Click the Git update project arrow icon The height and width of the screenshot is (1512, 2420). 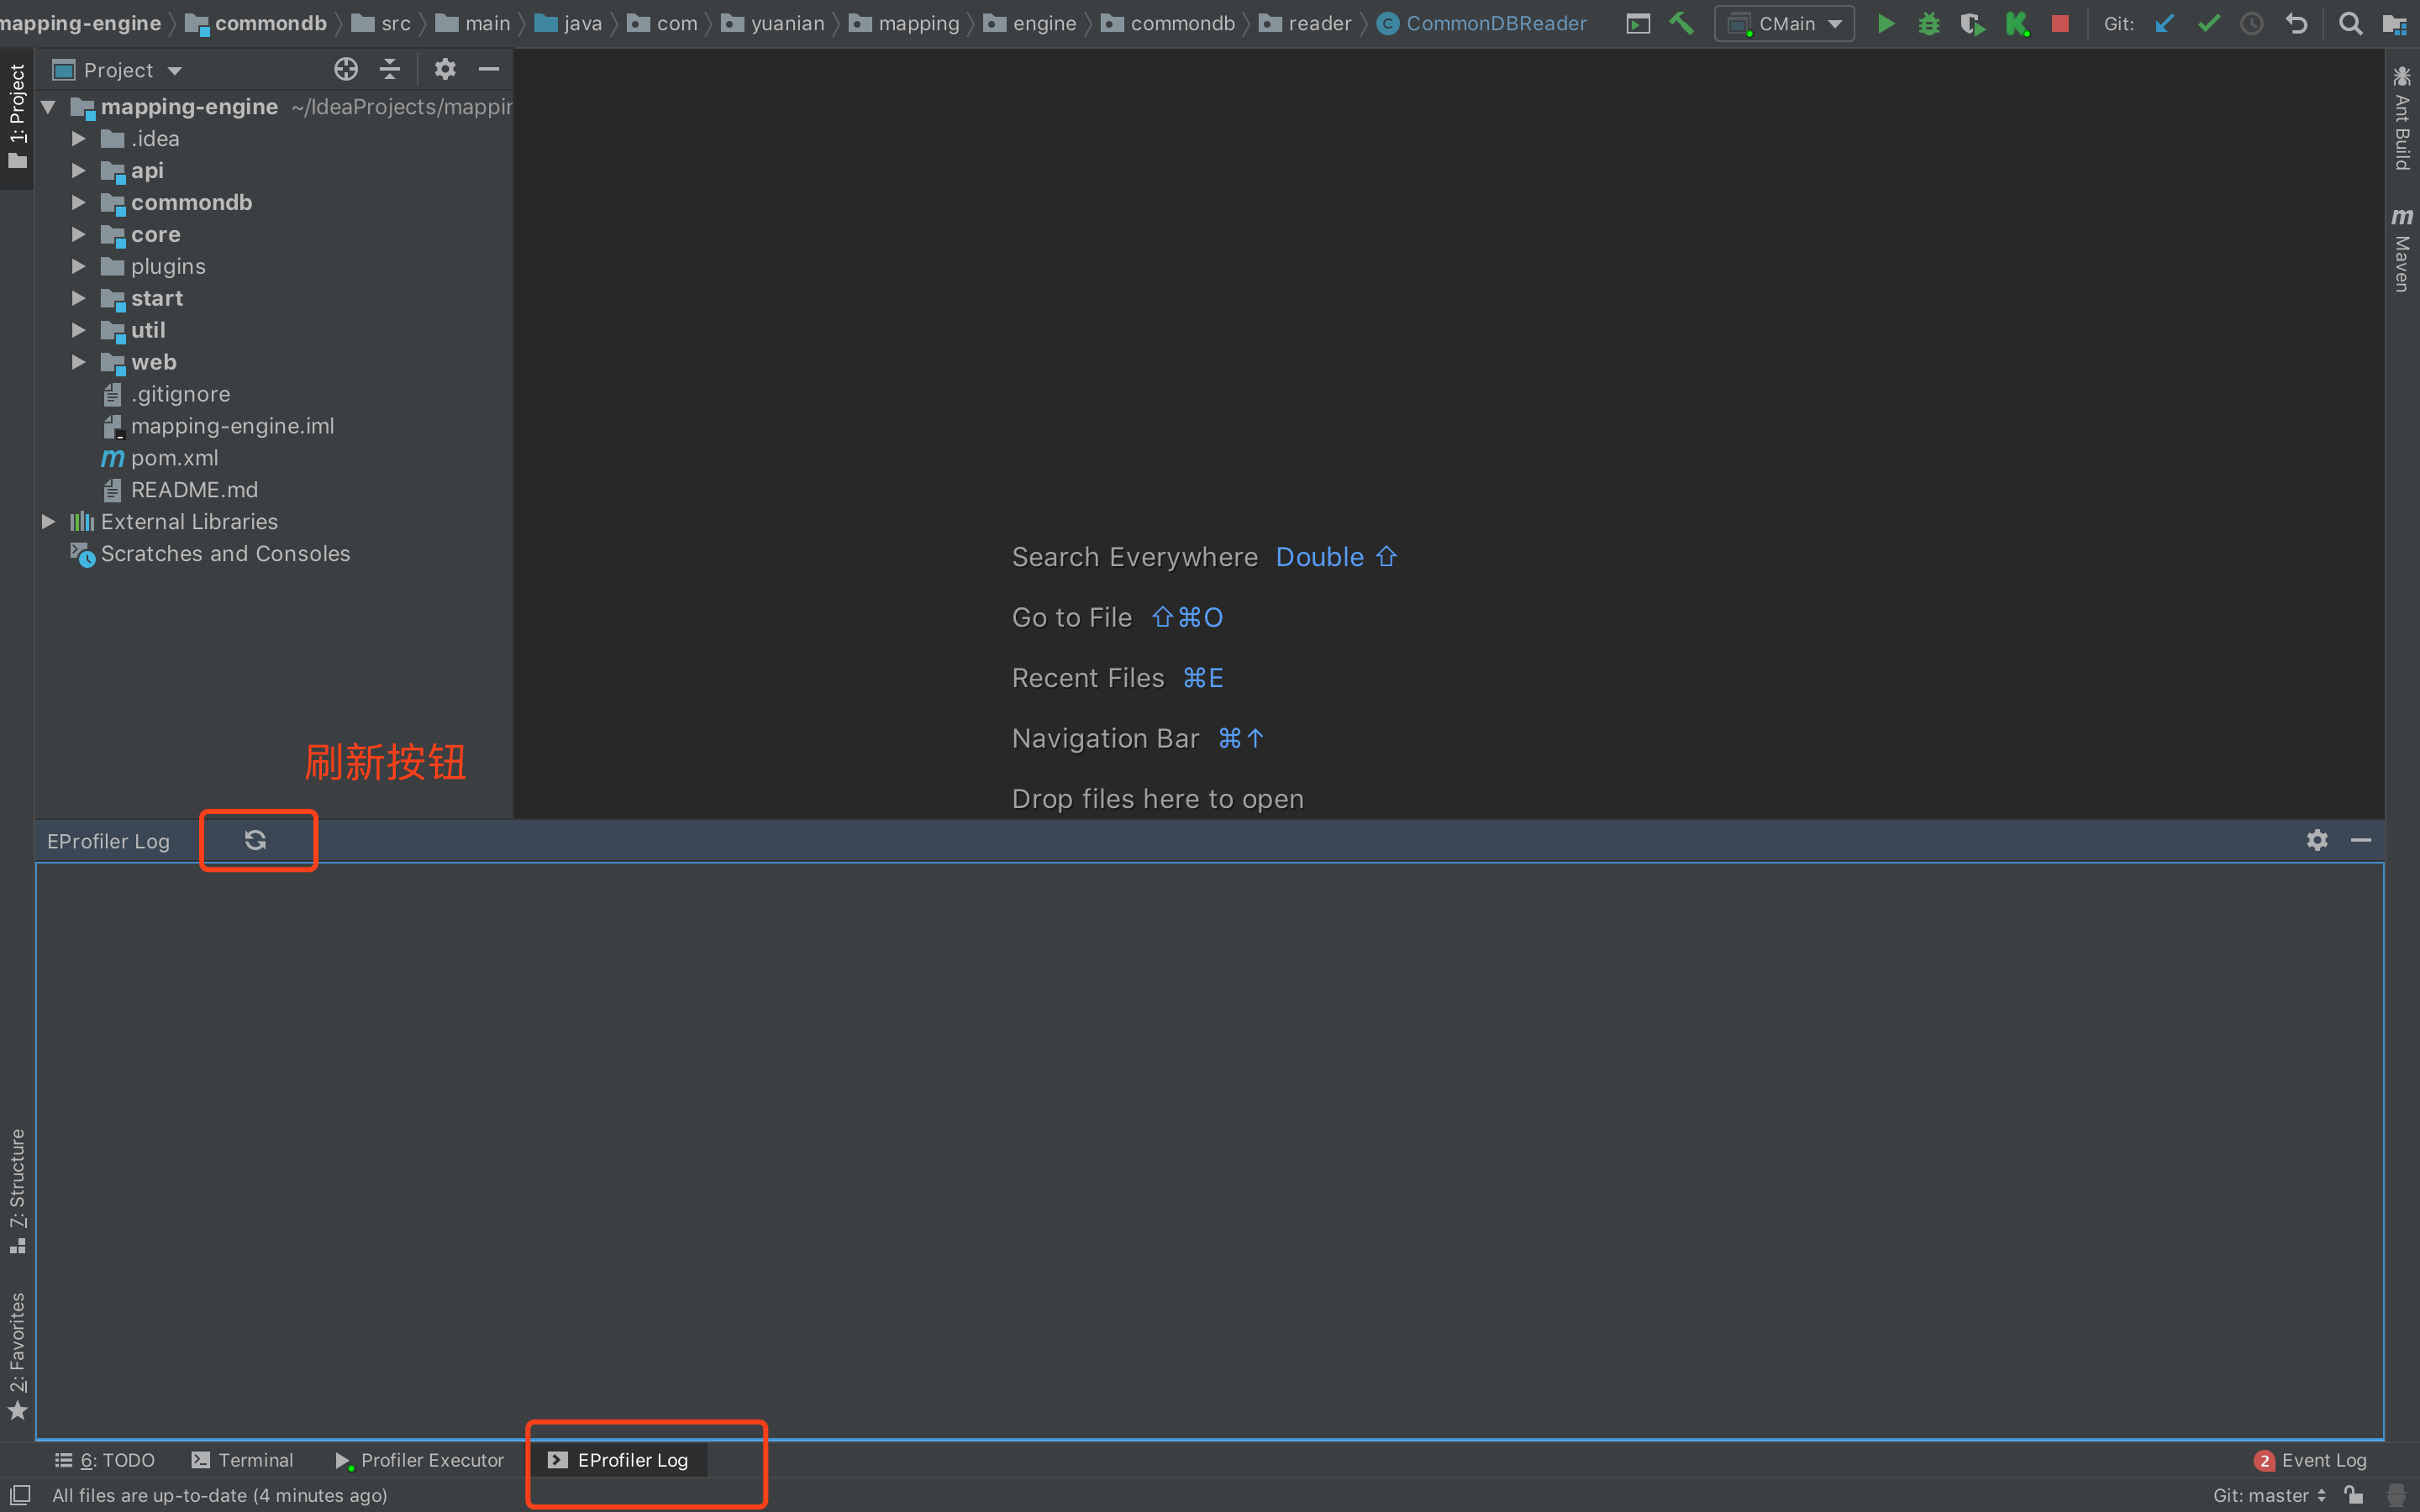2164,23
